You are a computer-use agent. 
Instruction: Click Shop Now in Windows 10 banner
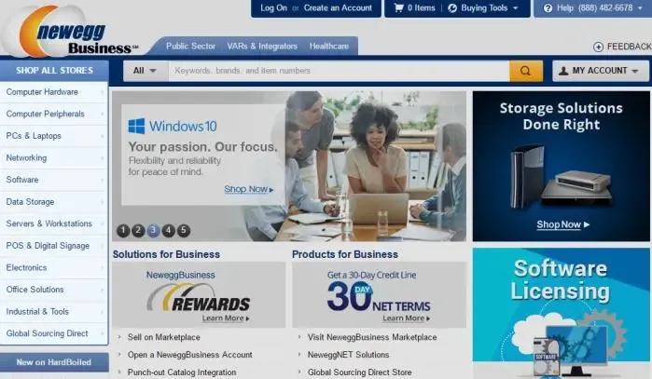coord(249,189)
